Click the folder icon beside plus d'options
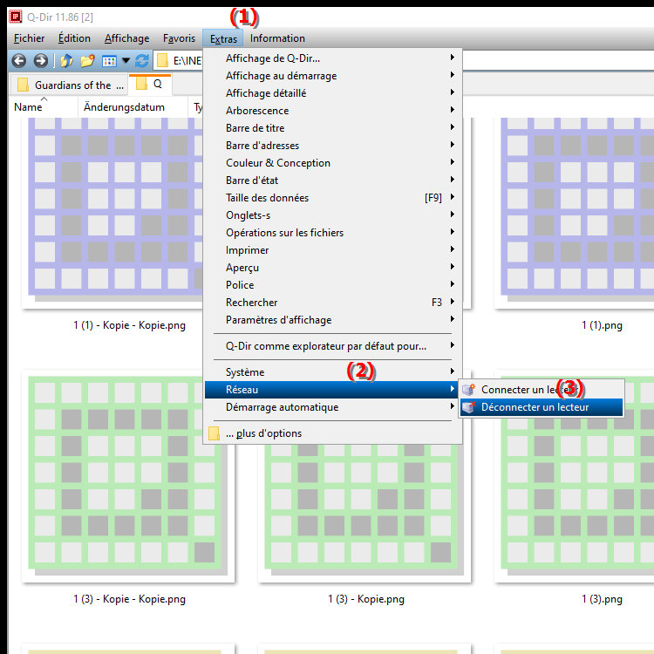 click(214, 433)
